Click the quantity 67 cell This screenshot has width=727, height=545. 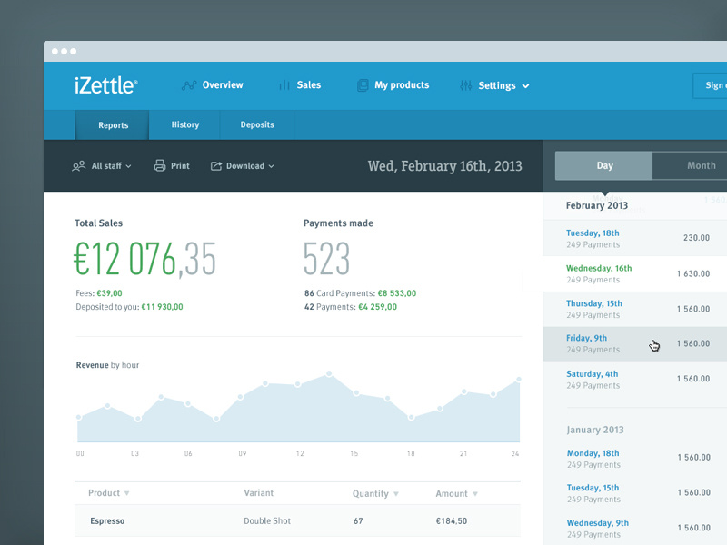[x=358, y=520]
